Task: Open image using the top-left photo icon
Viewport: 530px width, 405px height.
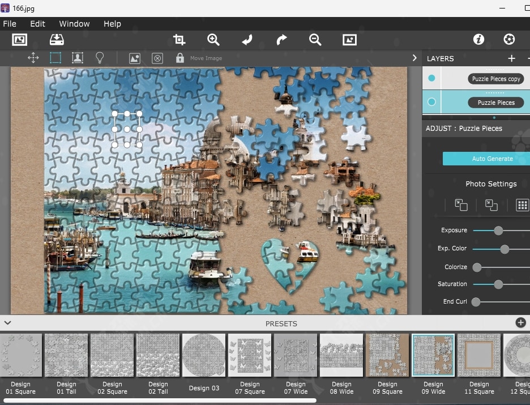Action: 20,40
